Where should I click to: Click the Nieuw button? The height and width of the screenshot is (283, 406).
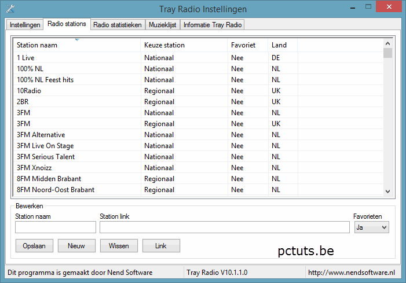76,246
